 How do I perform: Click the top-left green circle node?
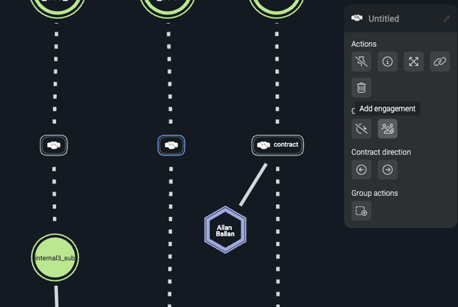[57, 6]
